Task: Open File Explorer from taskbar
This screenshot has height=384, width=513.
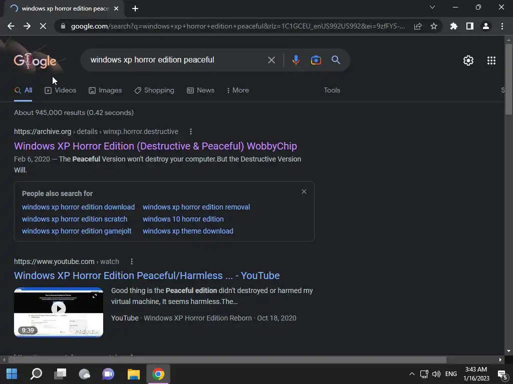Action: click(x=133, y=374)
